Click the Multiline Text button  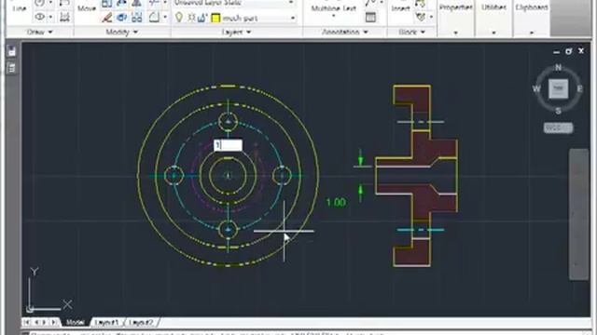coord(334,8)
